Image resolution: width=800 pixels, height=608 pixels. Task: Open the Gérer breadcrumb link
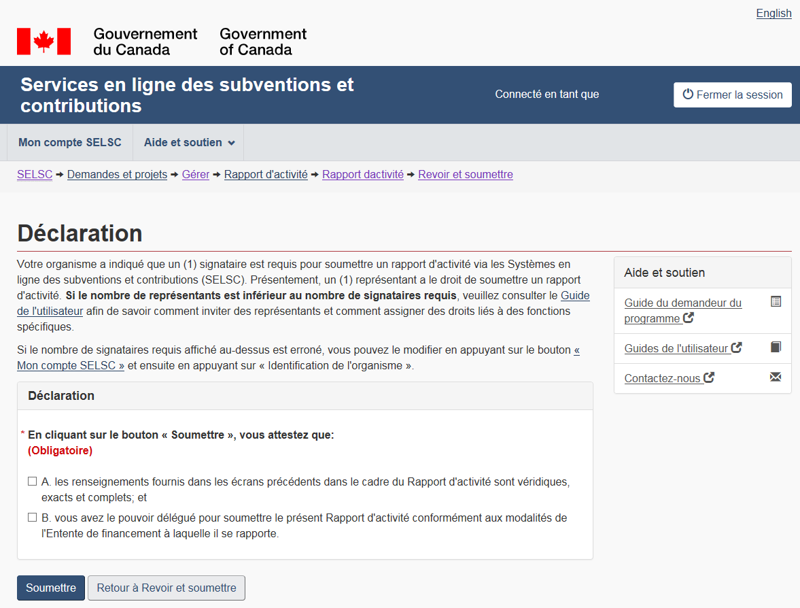(x=196, y=175)
